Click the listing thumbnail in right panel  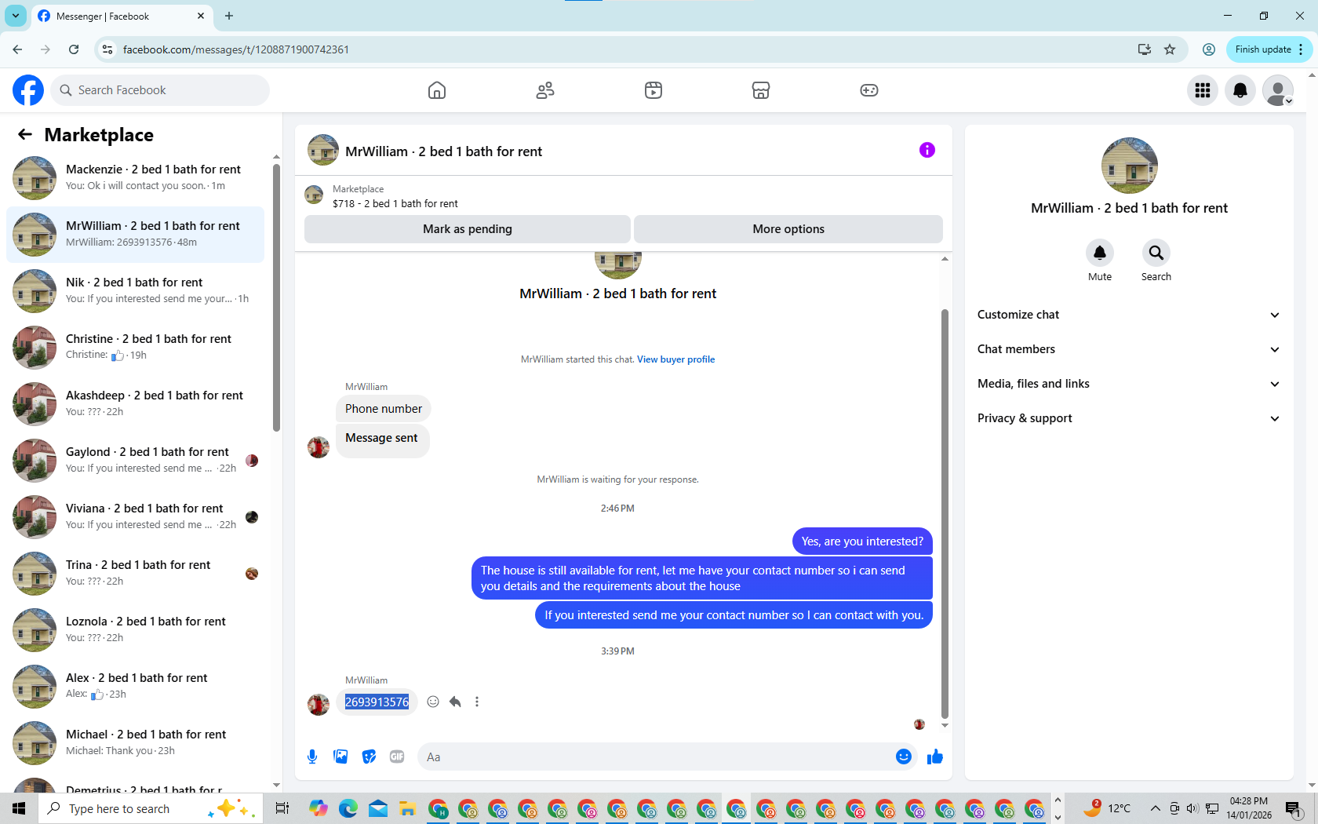click(1129, 166)
